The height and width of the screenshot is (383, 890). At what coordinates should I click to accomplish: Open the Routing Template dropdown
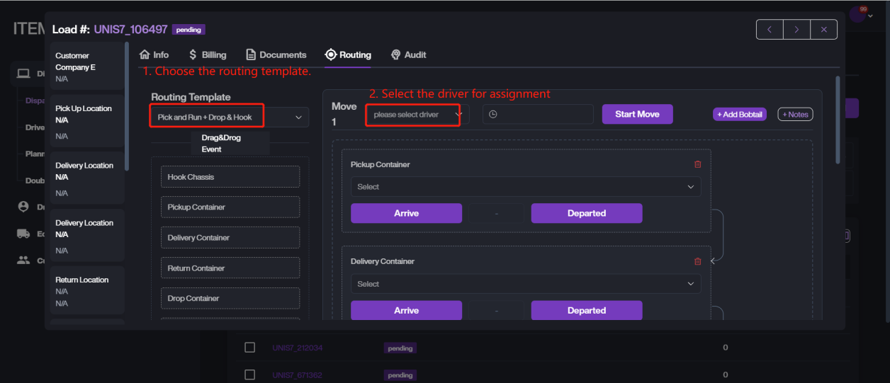coord(230,117)
